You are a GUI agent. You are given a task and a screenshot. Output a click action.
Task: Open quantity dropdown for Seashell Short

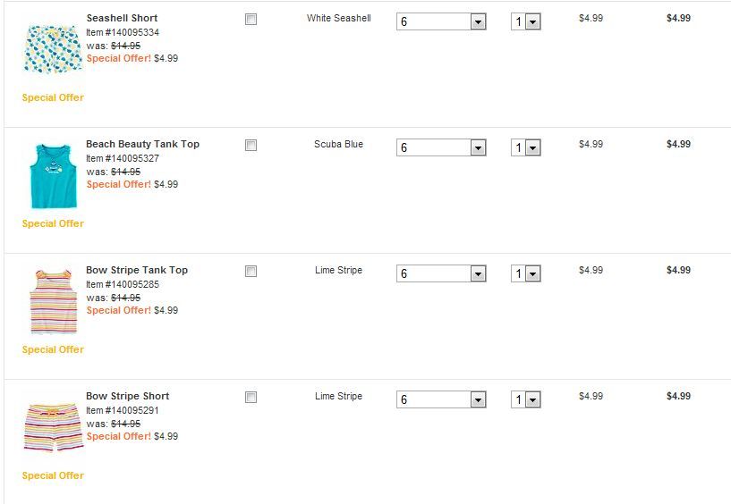(526, 21)
